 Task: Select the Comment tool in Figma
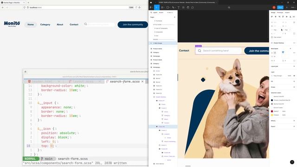pyautogui.click(x=193, y=7)
